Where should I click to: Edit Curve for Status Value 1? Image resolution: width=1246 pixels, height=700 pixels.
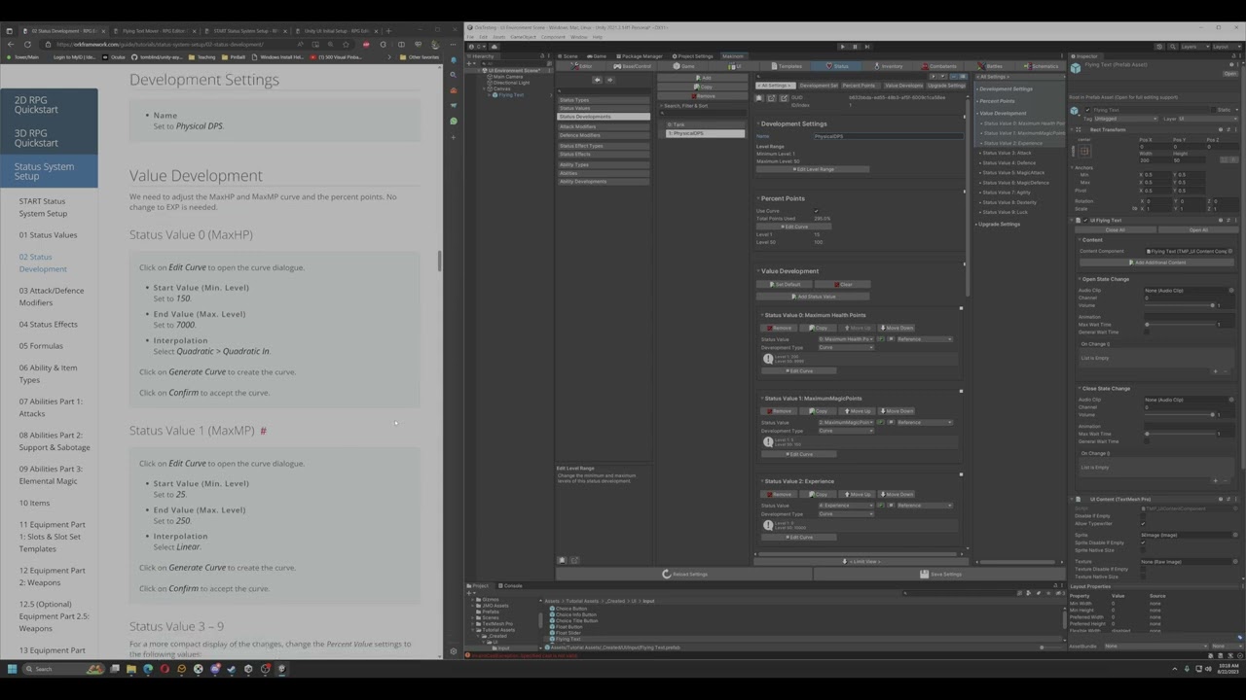click(x=799, y=454)
